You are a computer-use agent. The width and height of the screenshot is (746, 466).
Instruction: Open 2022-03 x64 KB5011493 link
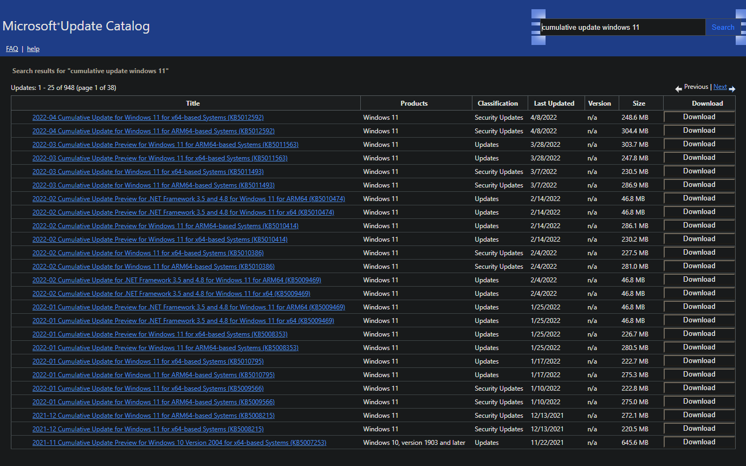click(148, 172)
